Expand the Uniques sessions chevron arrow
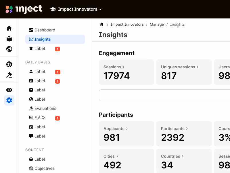This screenshot has height=173, width=230. pos(198,67)
